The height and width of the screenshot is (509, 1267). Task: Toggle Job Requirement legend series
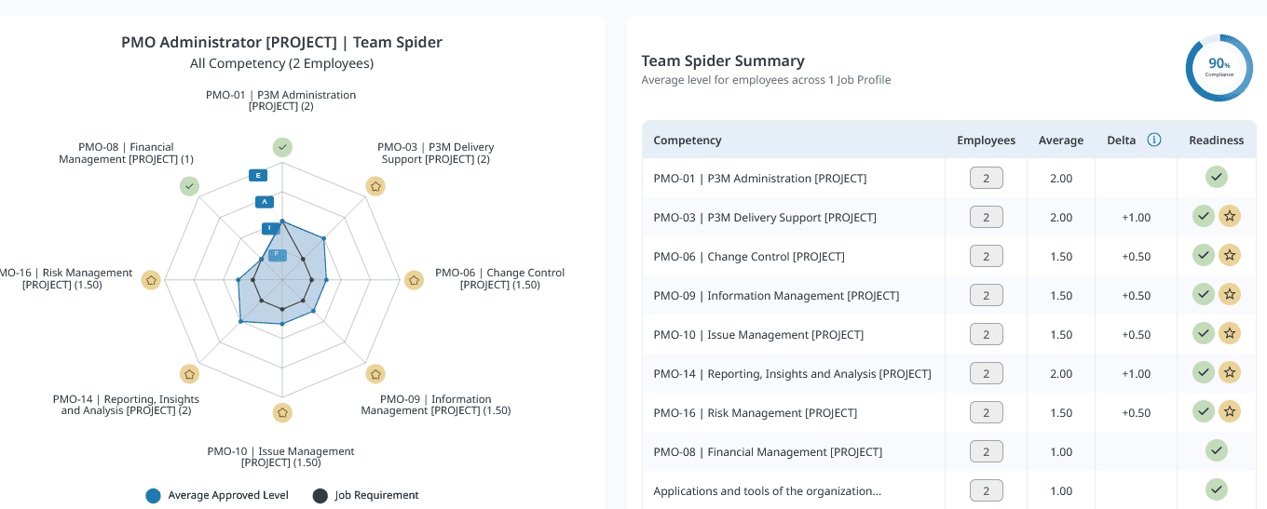click(x=365, y=495)
